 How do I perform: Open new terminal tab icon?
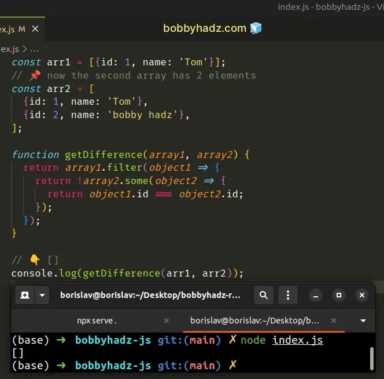25,295
